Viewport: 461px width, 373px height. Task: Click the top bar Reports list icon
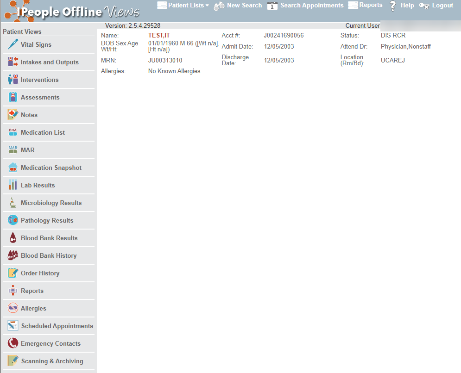tap(353, 5)
